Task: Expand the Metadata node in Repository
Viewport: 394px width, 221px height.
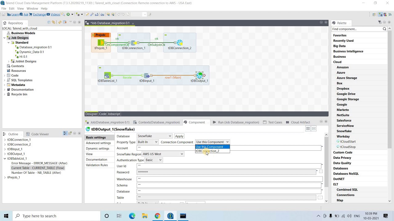Action: tap(5, 85)
